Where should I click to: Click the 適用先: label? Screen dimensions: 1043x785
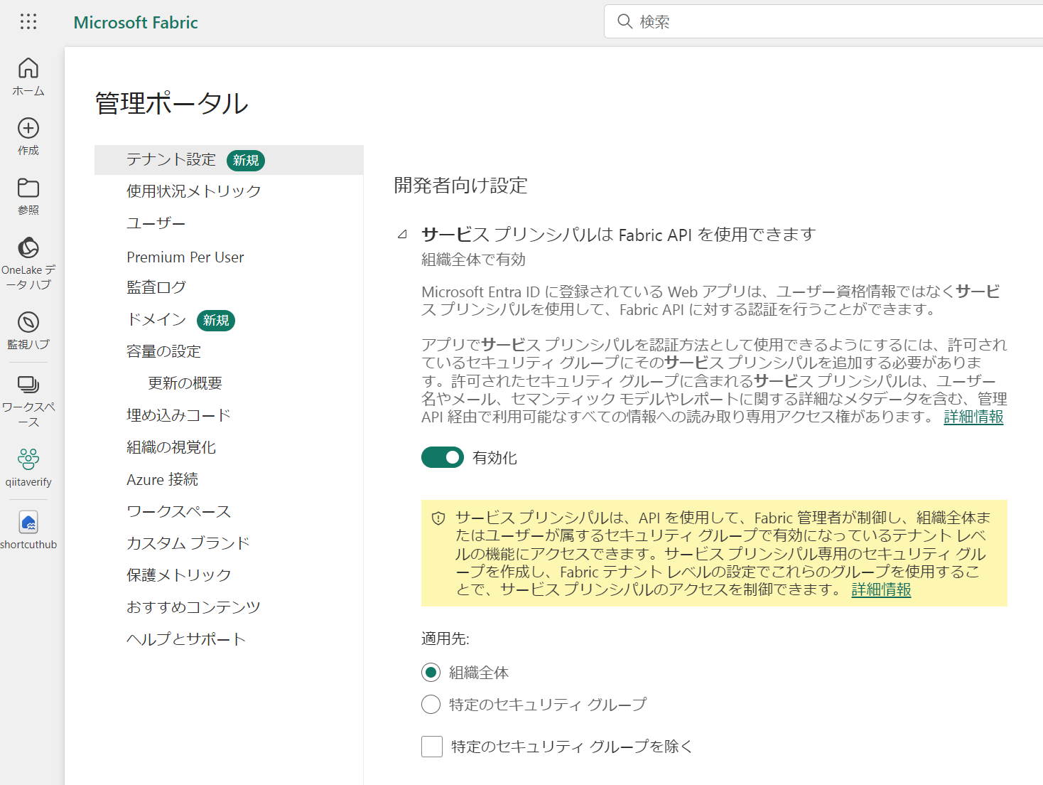pyautogui.click(x=445, y=639)
